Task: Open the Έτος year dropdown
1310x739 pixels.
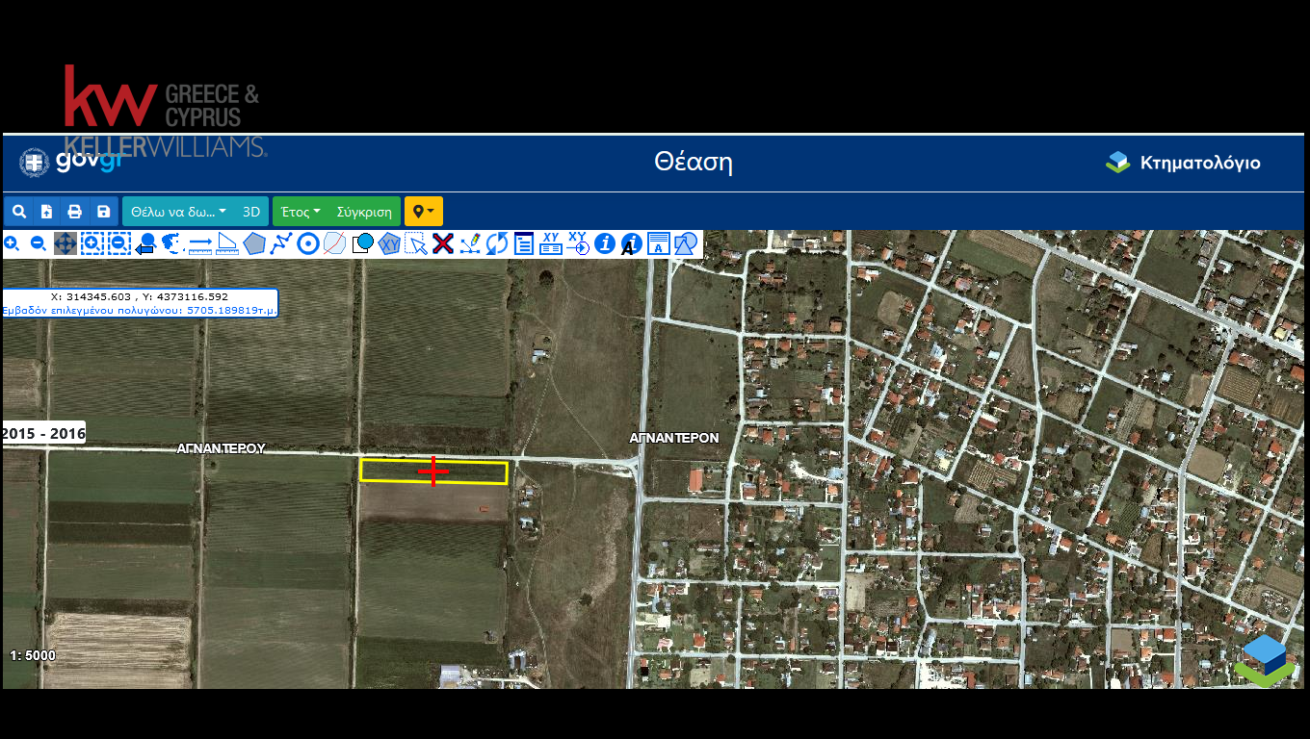Action: pyautogui.click(x=301, y=212)
